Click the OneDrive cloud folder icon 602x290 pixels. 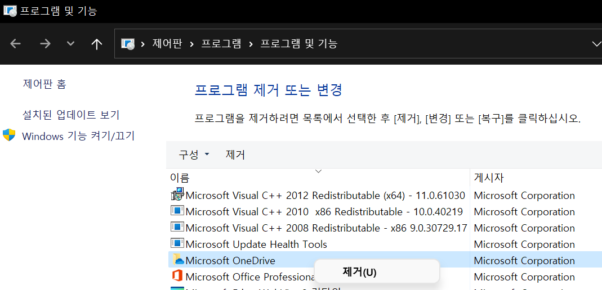(178, 259)
